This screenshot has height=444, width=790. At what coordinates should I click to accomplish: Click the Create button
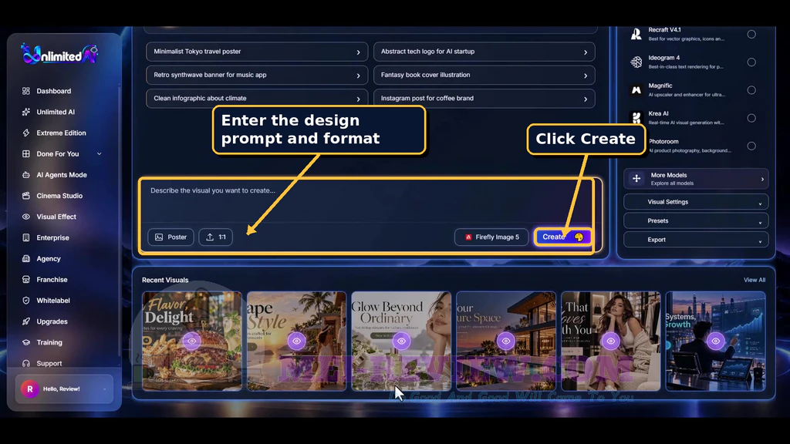(562, 237)
